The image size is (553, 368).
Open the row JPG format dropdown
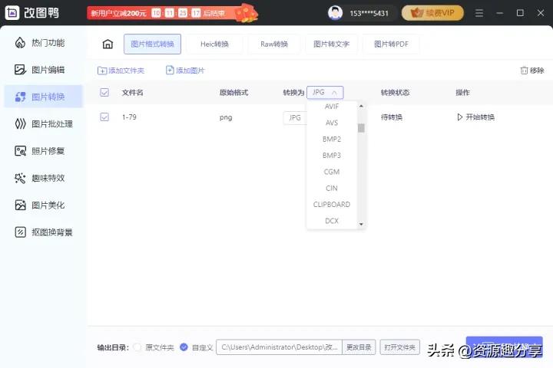(x=295, y=117)
